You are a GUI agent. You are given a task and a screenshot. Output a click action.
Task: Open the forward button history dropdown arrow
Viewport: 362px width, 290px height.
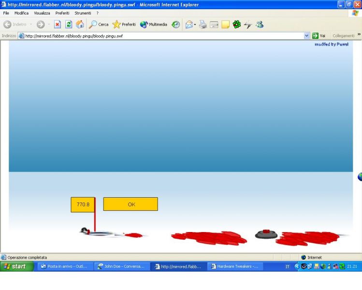(49, 25)
